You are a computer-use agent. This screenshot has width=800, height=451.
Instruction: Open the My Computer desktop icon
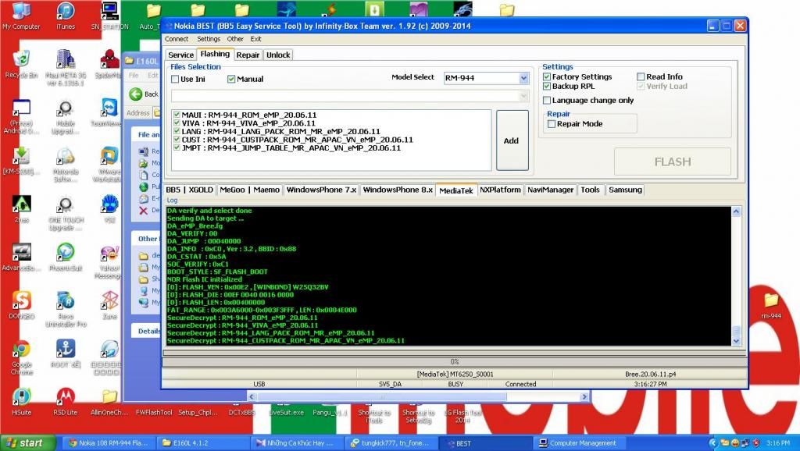(21, 16)
